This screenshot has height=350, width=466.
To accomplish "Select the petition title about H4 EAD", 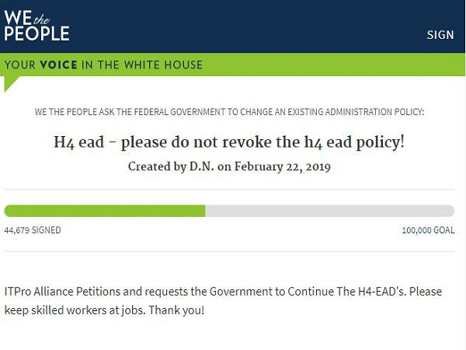I will [229, 142].
